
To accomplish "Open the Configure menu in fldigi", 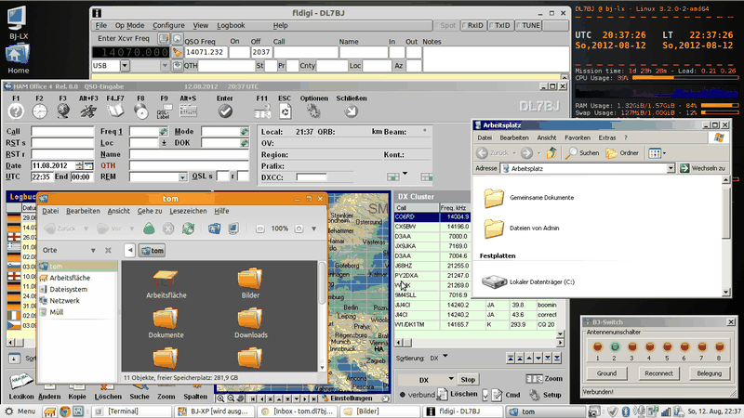I will [168, 25].
